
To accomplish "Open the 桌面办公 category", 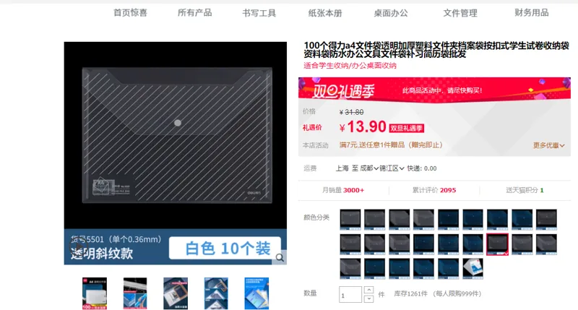I will point(391,13).
